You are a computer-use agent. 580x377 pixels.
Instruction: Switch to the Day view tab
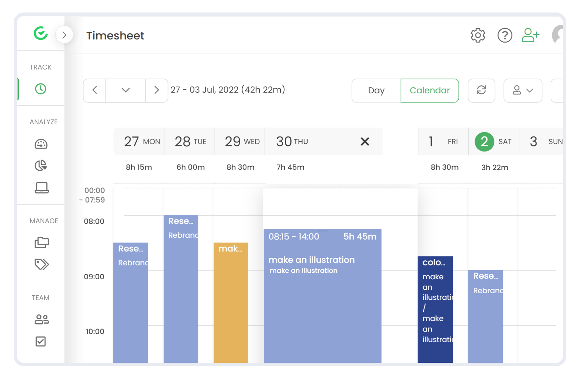pyautogui.click(x=376, y=90)
